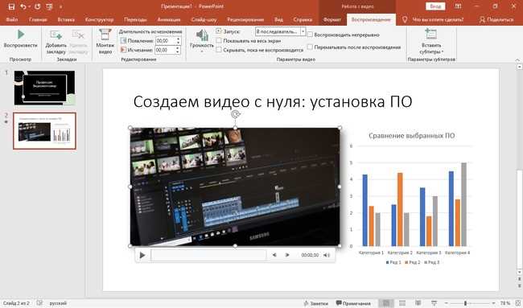Click the zoom in plus button

click(x=494, y=303)
